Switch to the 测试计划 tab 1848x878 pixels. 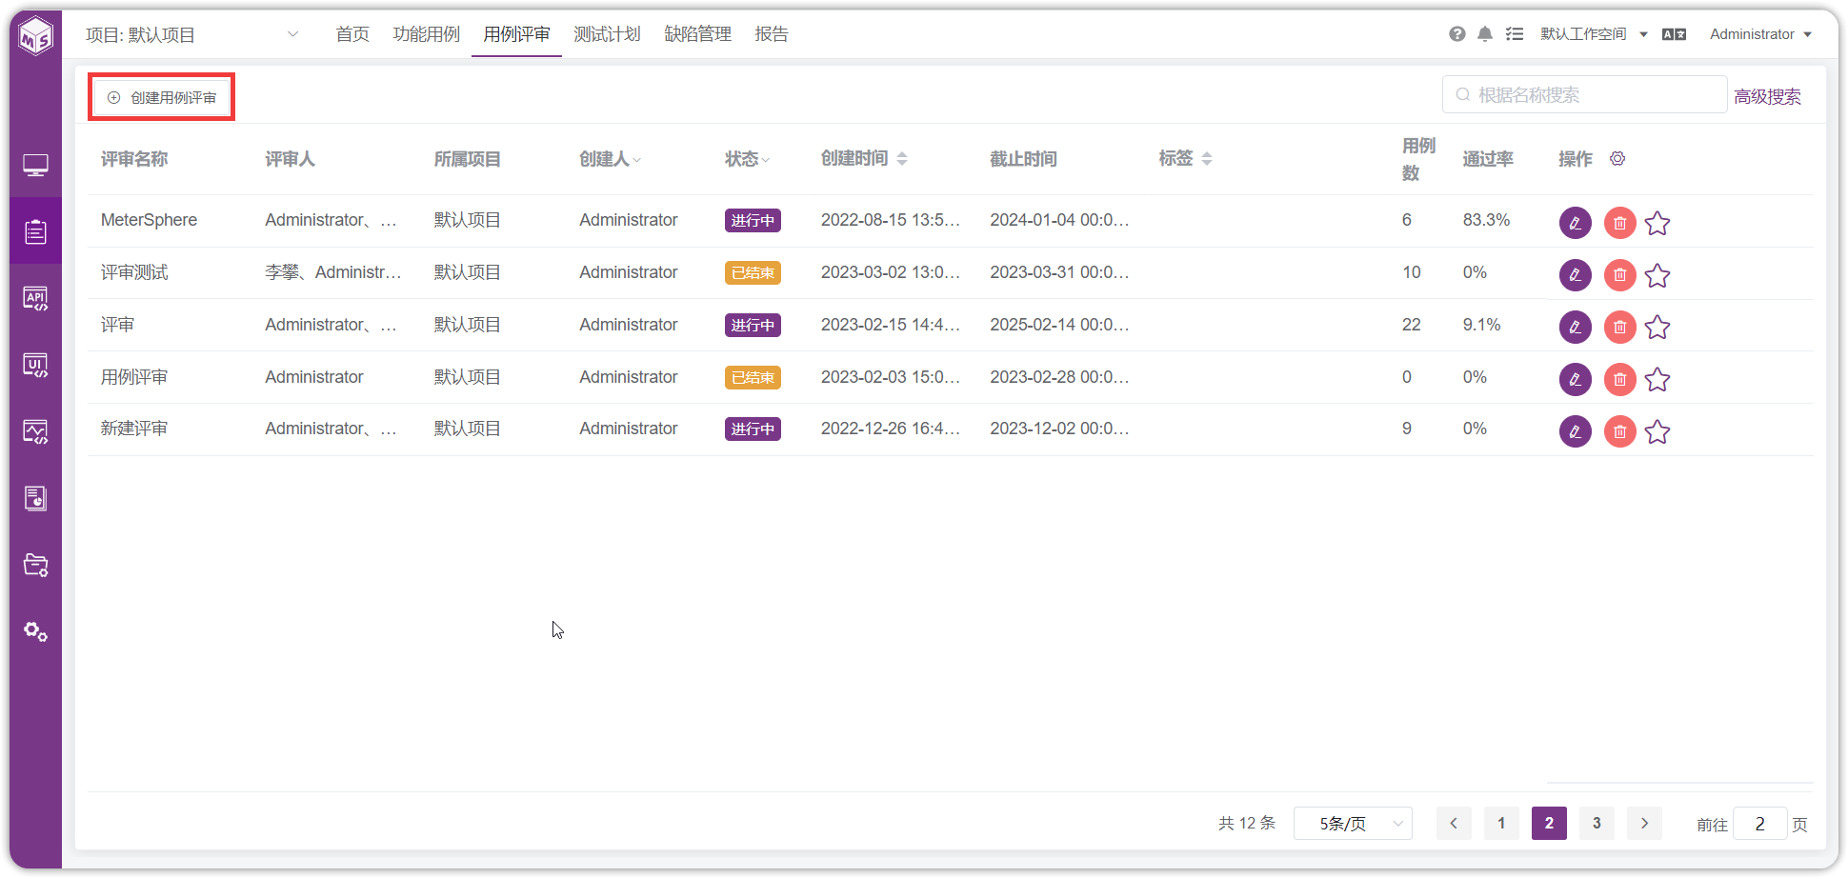(607, 34)
